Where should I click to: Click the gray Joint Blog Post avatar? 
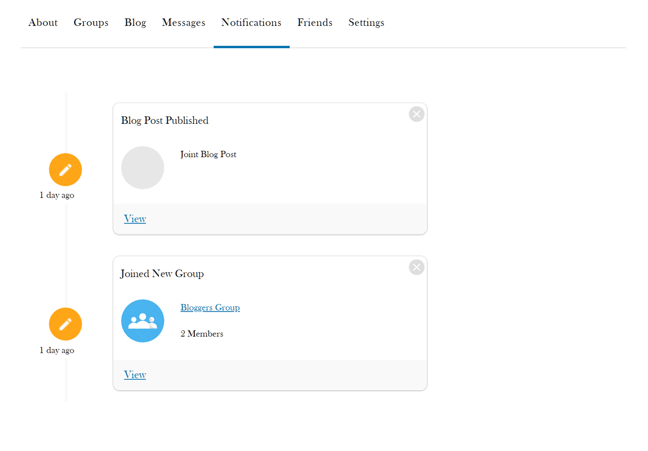pos(143,168)
